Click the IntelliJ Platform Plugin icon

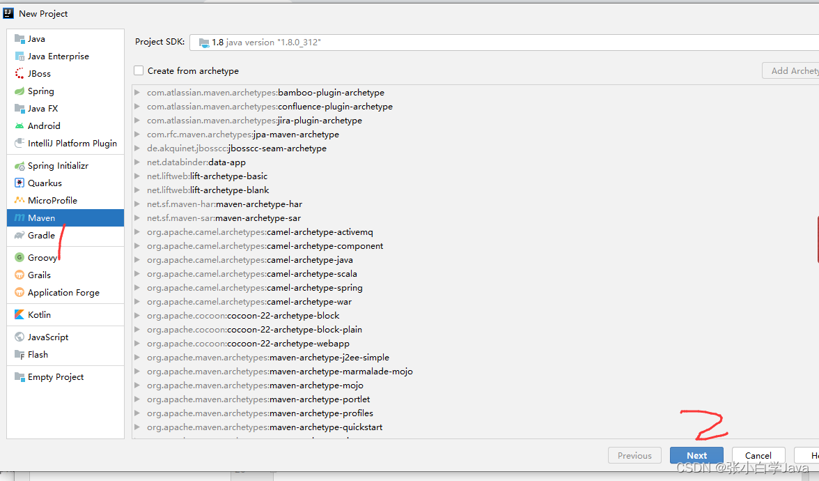[x=19, y=144]
